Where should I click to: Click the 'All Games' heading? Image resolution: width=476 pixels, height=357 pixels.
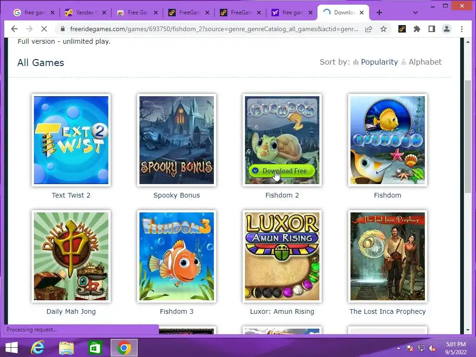tap(41, 63)
